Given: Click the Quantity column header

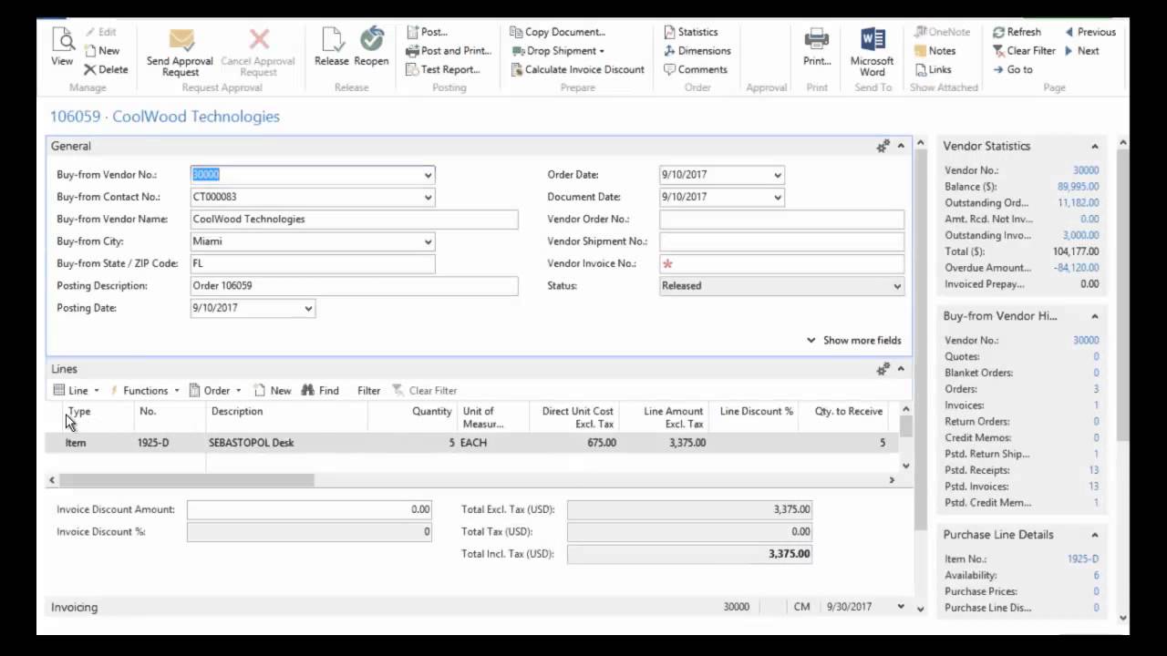Looking at the screenshot, I should [431, 412].
